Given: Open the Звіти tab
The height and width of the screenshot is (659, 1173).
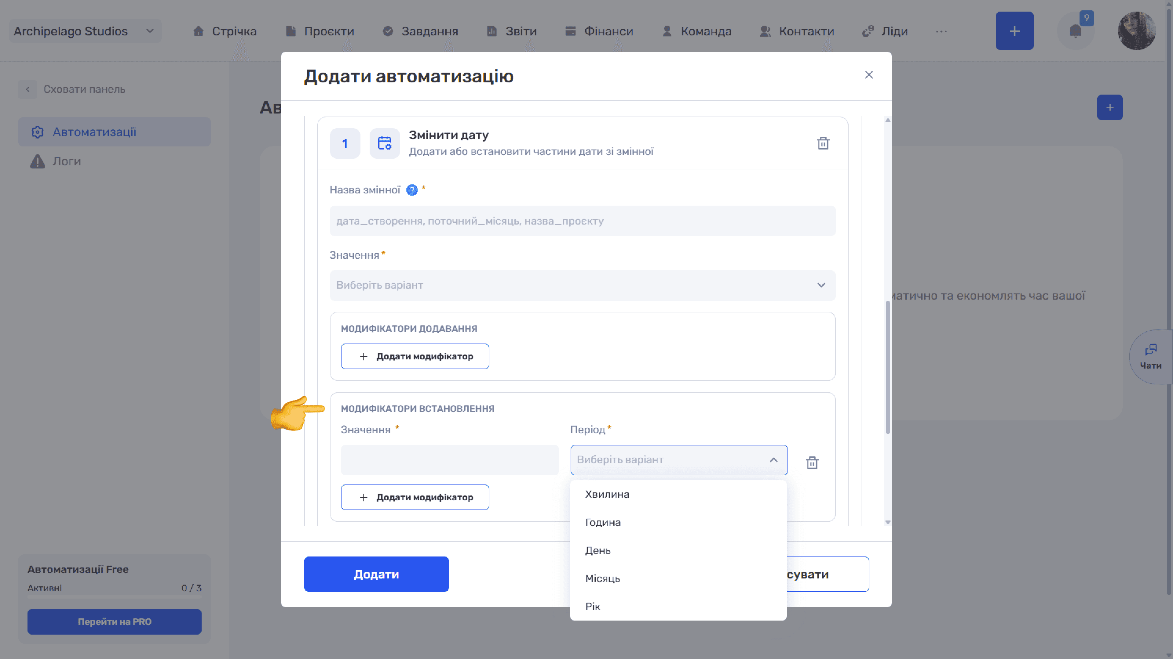Looking at the screenshot, I should click(511, 31).
